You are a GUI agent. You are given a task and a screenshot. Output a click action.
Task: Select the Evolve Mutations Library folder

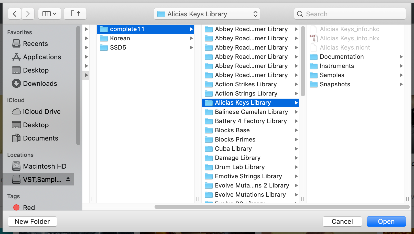[250, 195]
